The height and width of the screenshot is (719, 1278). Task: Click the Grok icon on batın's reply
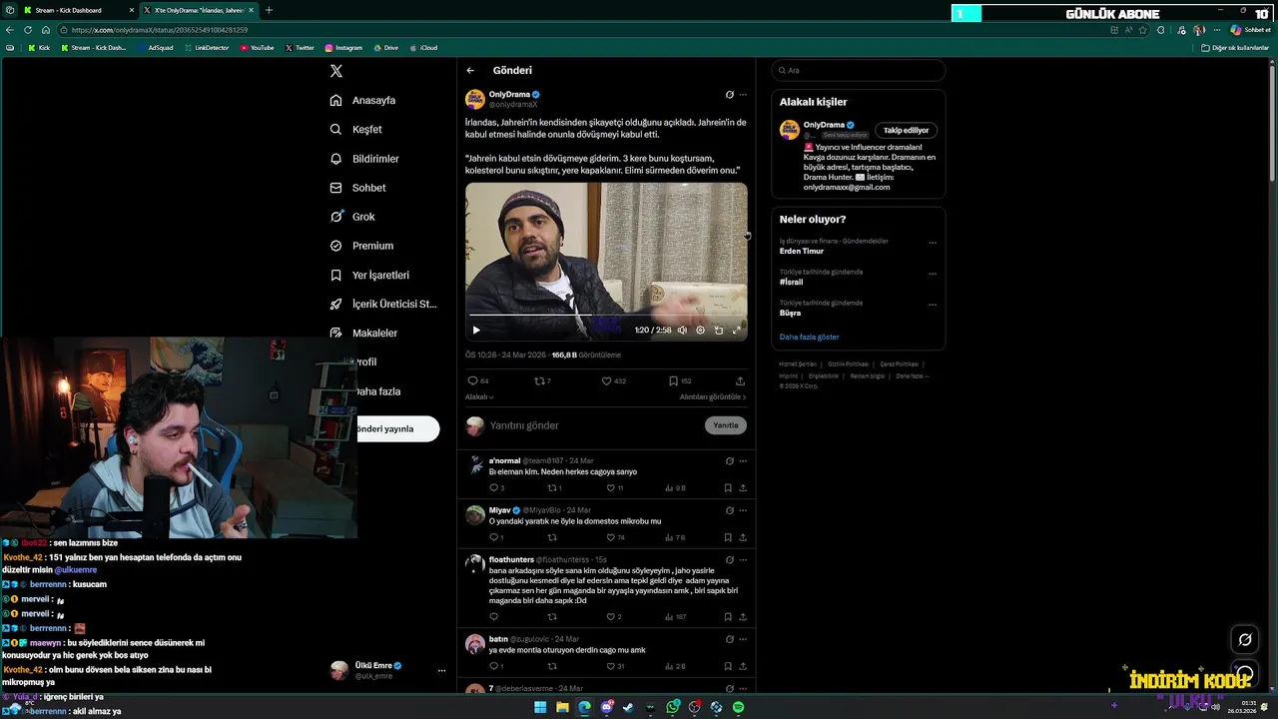[x=730, y=639]
